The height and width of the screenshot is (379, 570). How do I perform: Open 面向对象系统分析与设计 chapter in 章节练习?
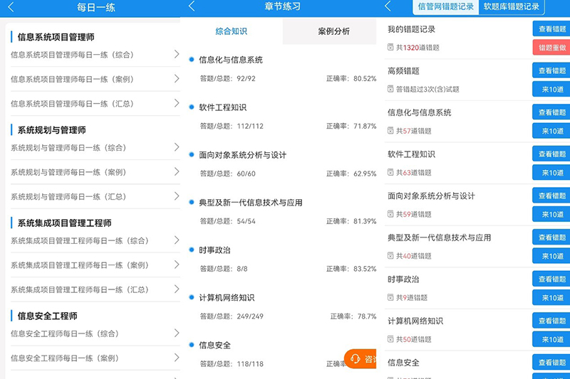click(242, 155)
